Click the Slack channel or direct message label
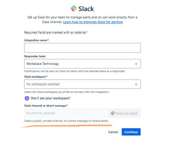The height and width of the screenshot is (151, 175). (x=45, y=106)
